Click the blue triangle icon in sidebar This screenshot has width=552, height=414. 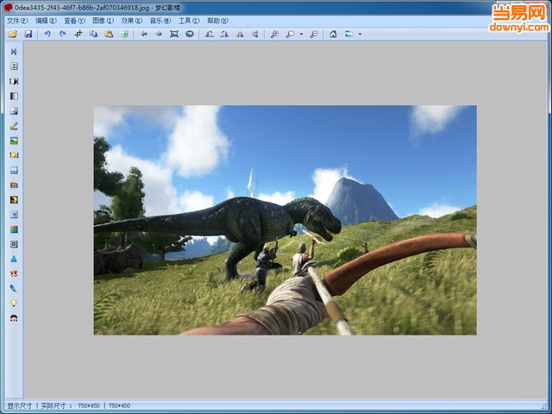(14, 259)
